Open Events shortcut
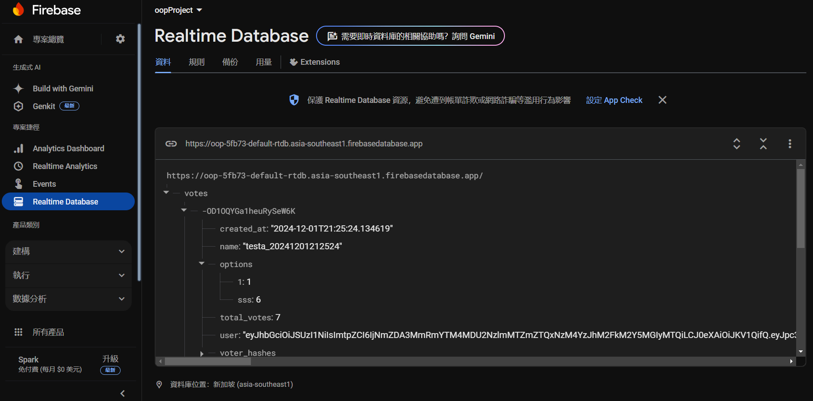Image resolution: width=813 pixels, height=401 pixels. click(44, 184)
